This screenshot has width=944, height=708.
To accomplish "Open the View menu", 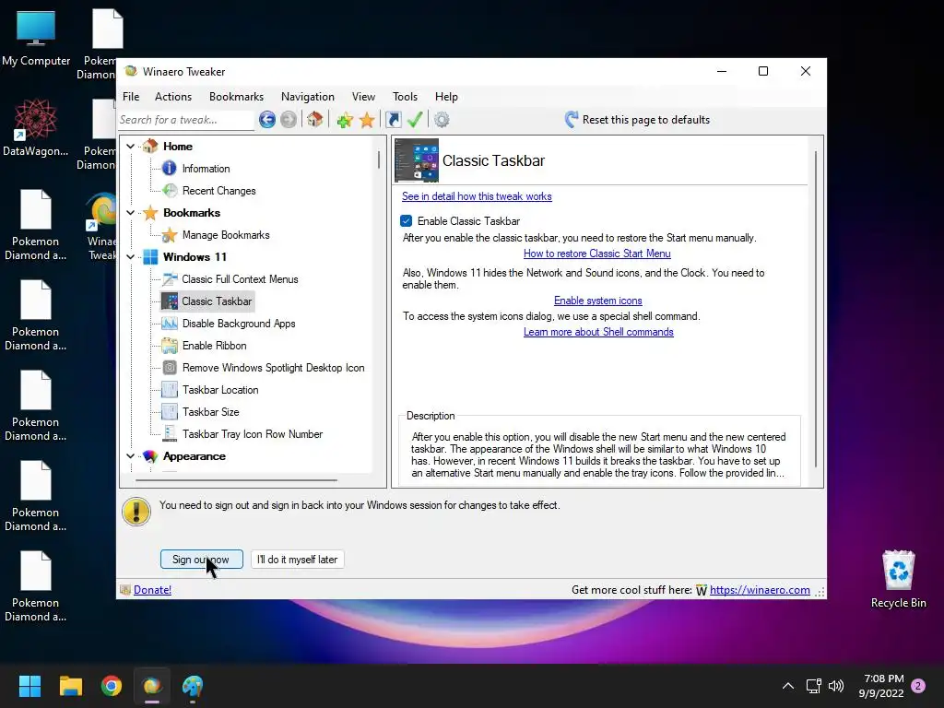I will (x=363, y=96).
